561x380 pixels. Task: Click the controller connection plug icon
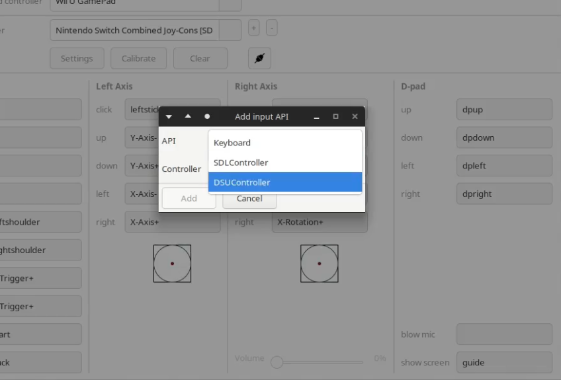pyautogui.click(x=259, y=58)
